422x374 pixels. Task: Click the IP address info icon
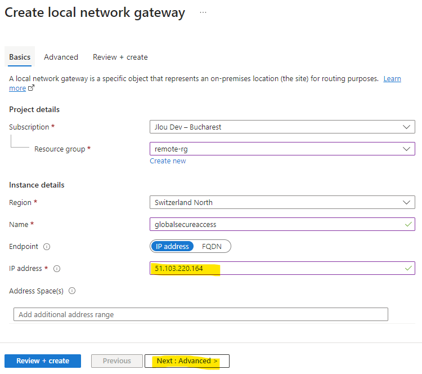click(x=57, y=269)
